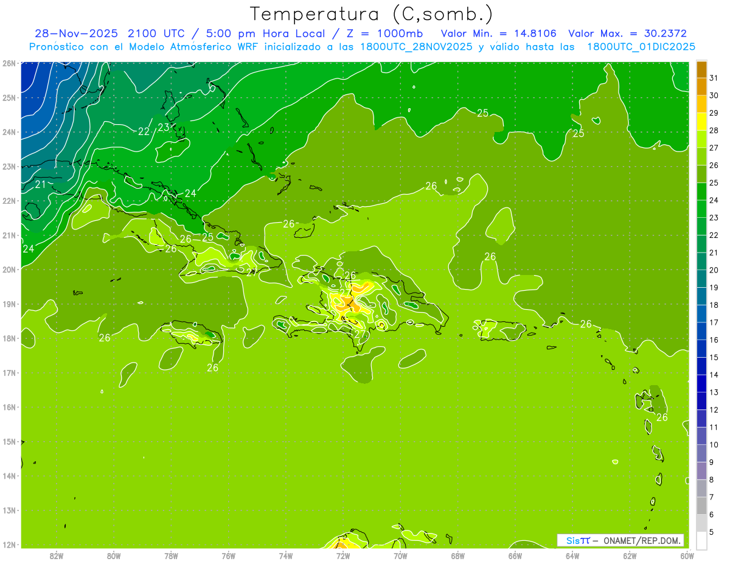The image size is (730, 564).
Task: Click legend swatch between 14 and 15
Action: tap(701, 366)
